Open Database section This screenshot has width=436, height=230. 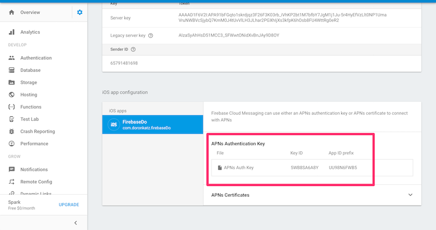(x=31, y=70)
